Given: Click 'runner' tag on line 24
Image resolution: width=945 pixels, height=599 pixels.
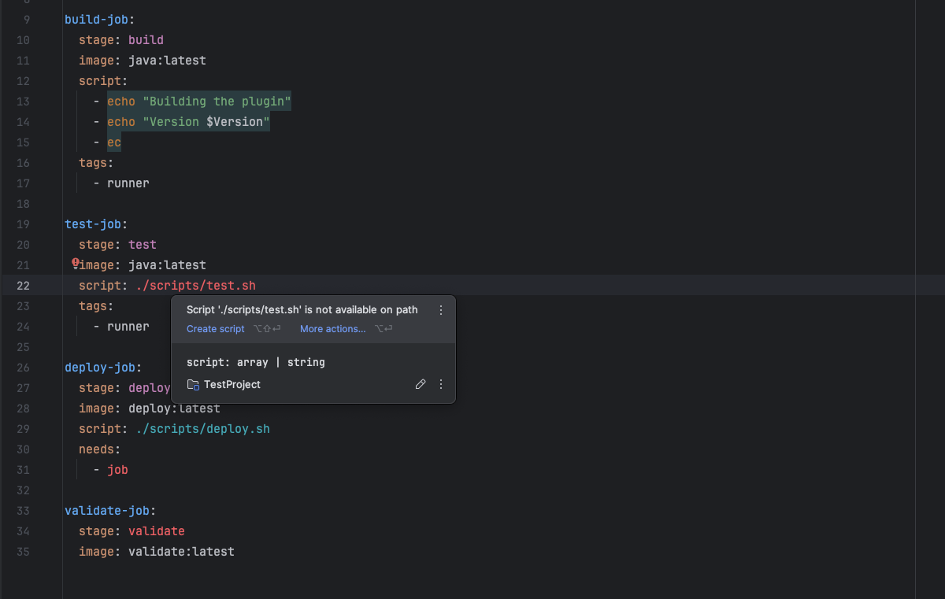Looking at the screenshot, I should (128, 327).
